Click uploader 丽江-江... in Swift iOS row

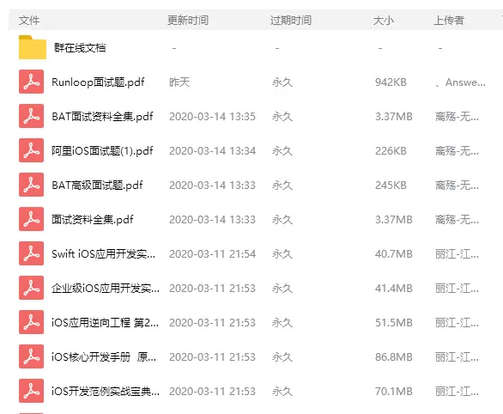(457, 254)
